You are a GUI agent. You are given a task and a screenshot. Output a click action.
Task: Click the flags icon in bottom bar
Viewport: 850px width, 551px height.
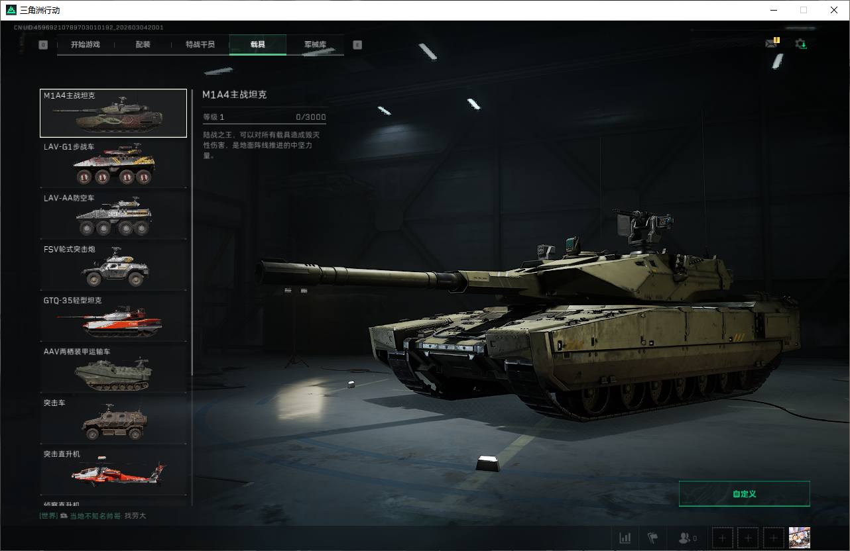652,538
